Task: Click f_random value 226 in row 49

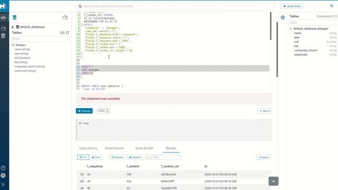Action: [129, 182]
